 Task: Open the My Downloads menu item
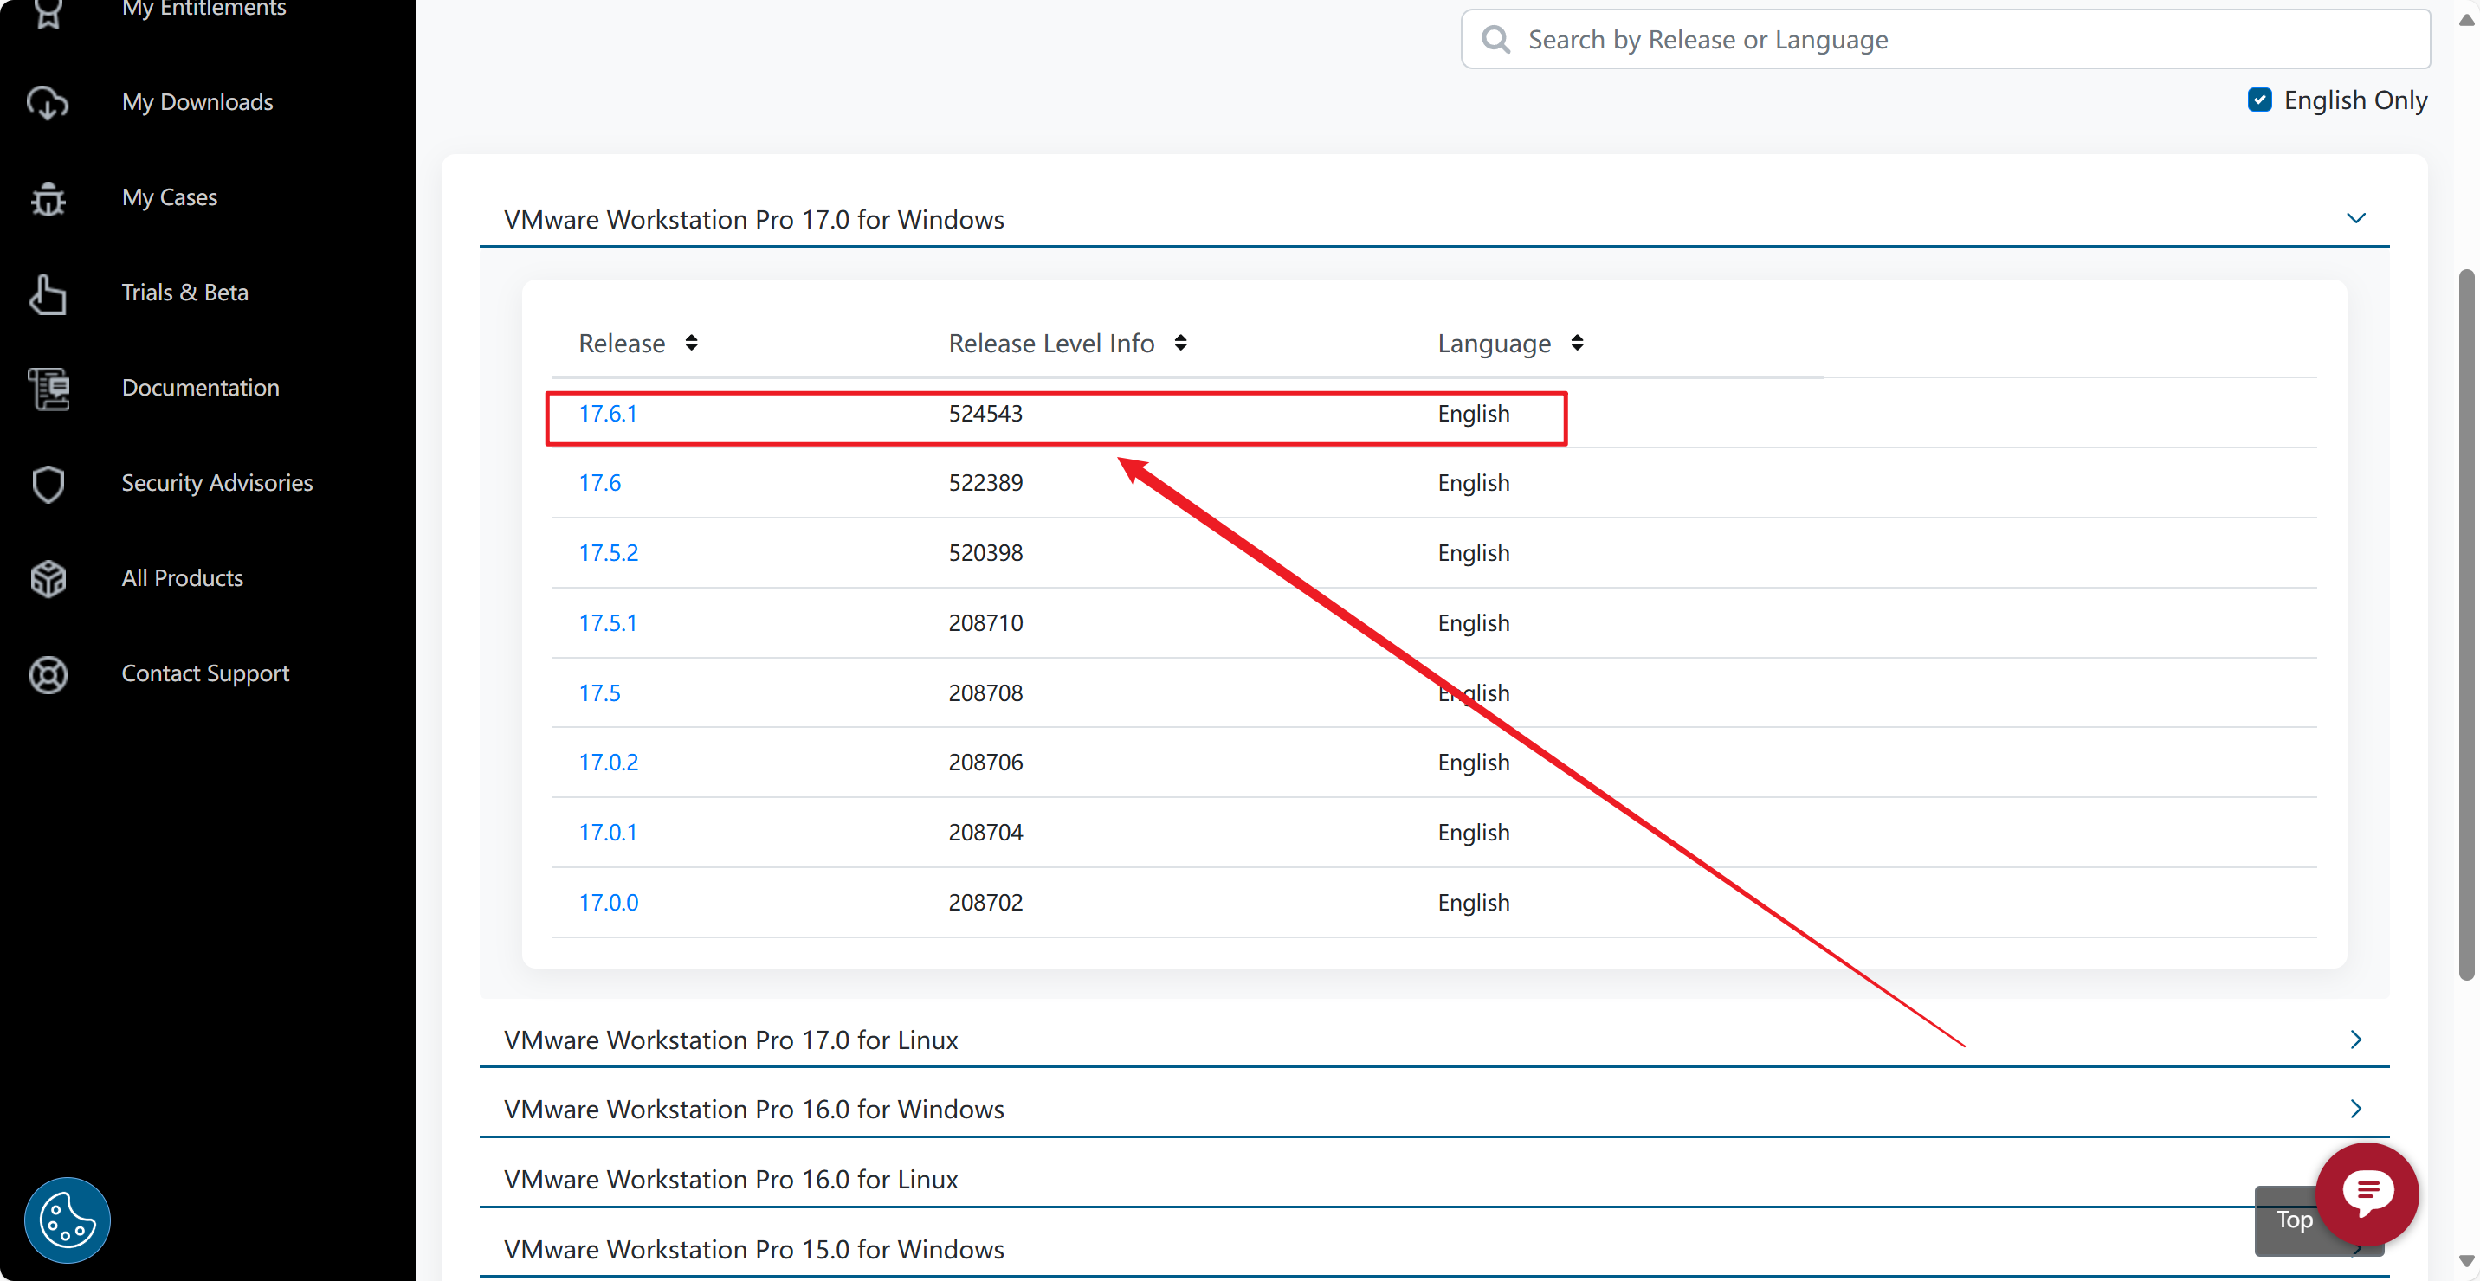(197, 102)
